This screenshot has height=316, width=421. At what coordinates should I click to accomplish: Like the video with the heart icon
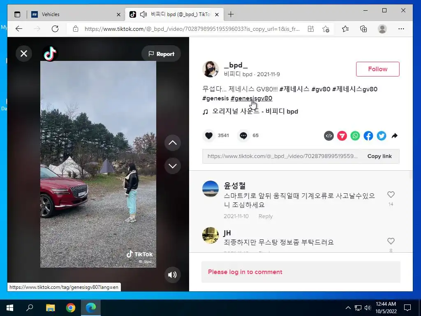coord(208,135)
